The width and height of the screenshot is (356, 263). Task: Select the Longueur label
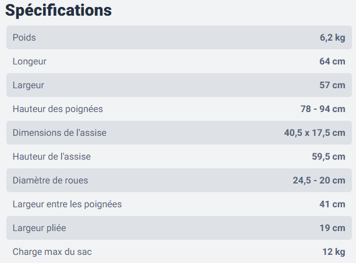[30, 62]
